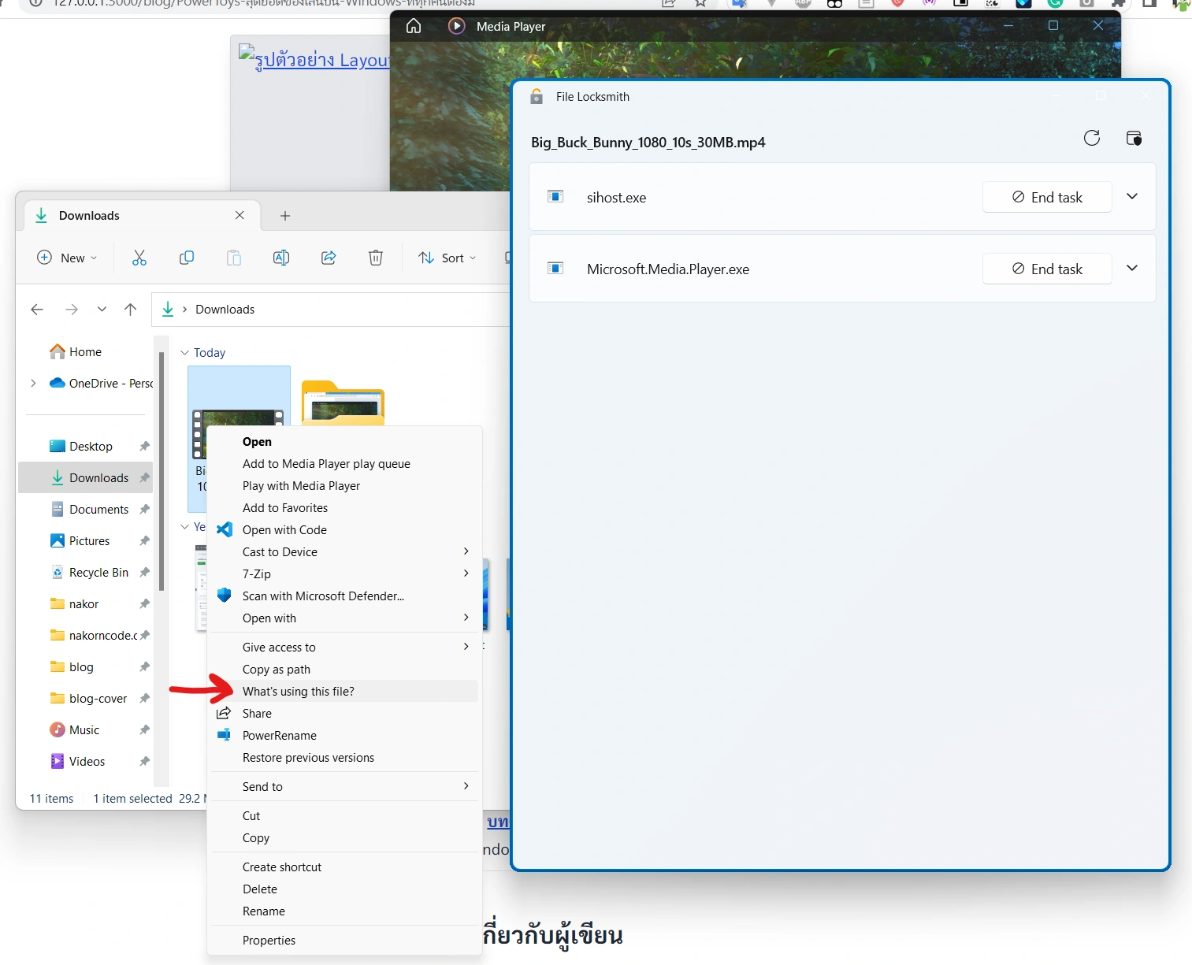1192x965 pixels.
Task: Open the Desktop quick access folder
Action: point(85,447)
